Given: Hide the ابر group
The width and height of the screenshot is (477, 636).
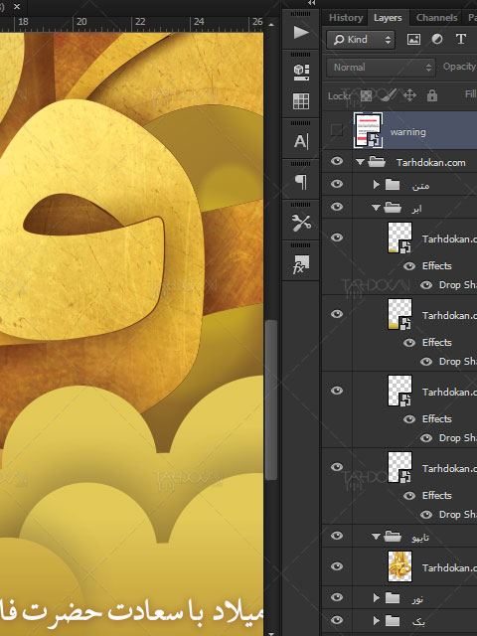Looking at the screenshot, I should click(337, 207).
